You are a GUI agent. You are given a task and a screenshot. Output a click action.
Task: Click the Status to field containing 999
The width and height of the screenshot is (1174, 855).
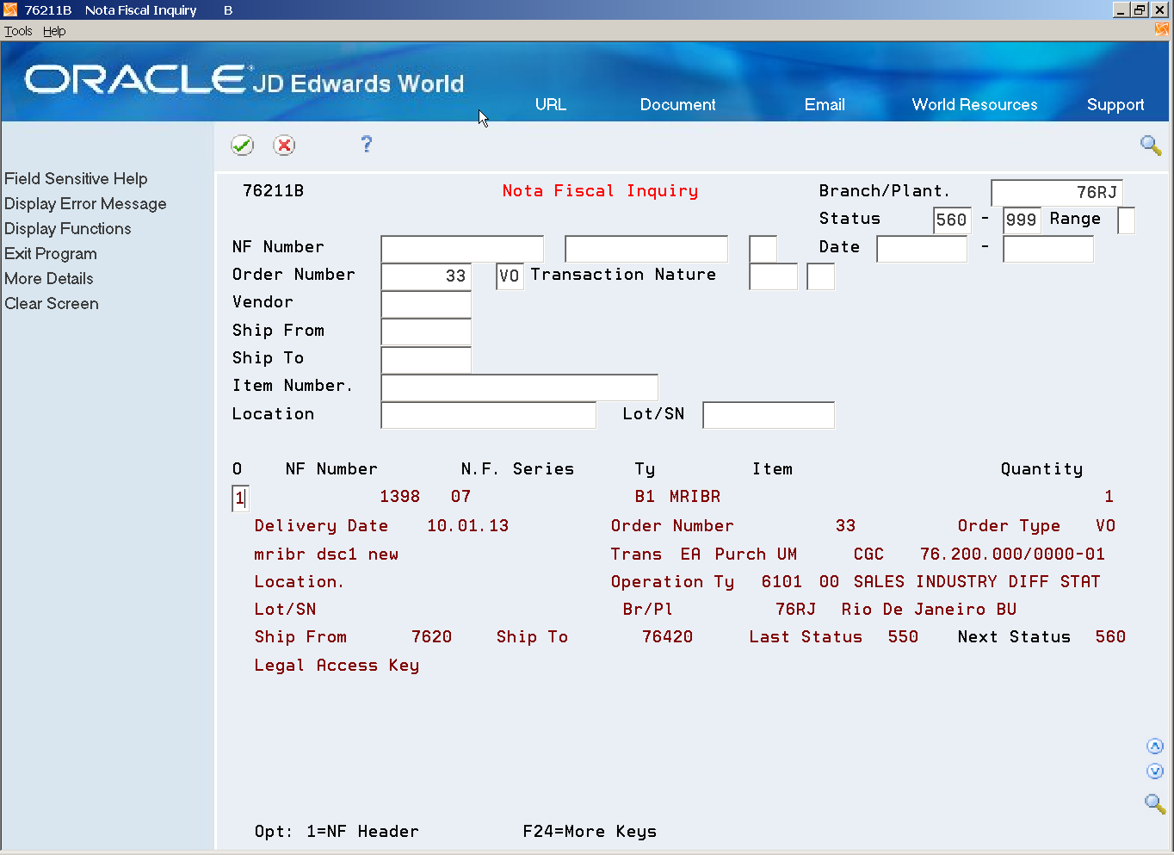tap(1022, 220)
